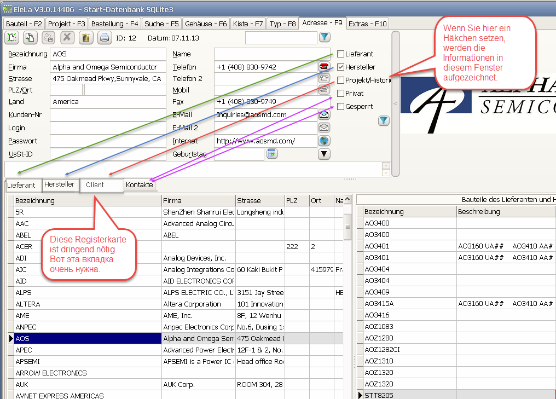
Task: Click envelope icon next to E-Mail 2
Action: click(324, 128)
